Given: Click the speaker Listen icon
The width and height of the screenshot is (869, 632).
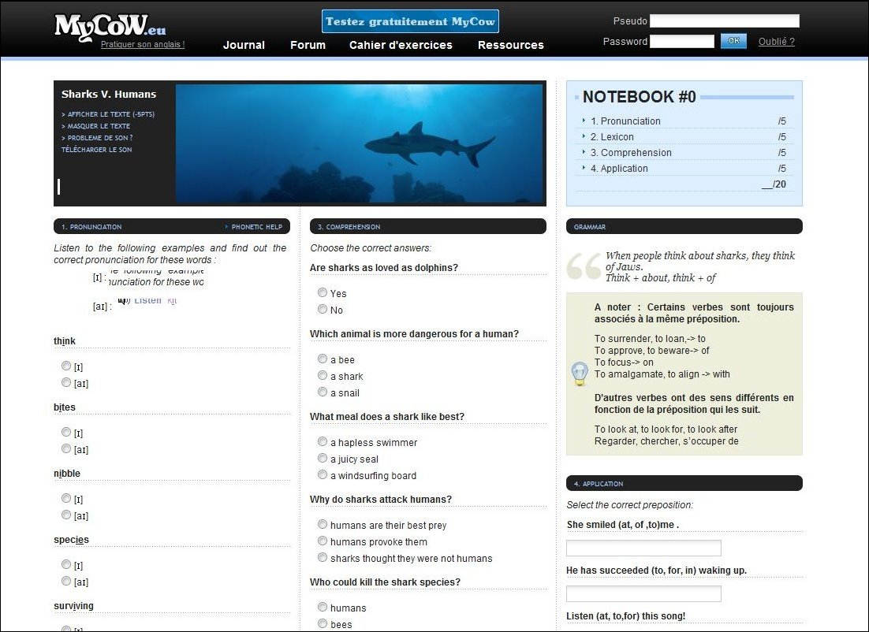Looking at the screenshot, I should click(123, 300).
